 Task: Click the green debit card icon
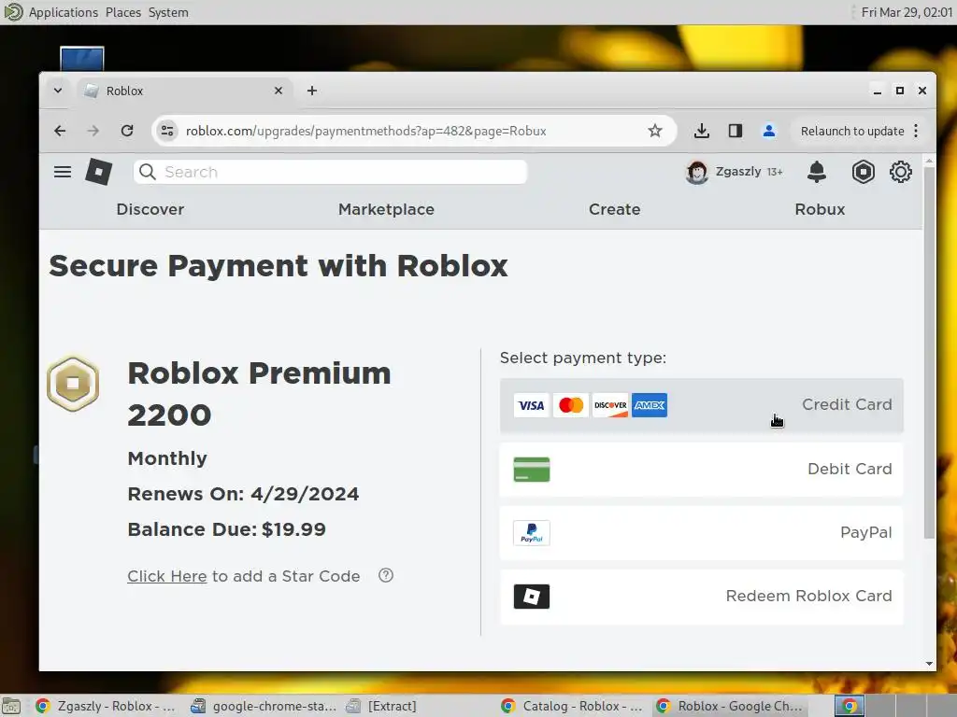pos(532,470)
